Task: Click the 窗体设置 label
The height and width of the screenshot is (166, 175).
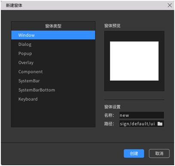Action: coord(112,107)
